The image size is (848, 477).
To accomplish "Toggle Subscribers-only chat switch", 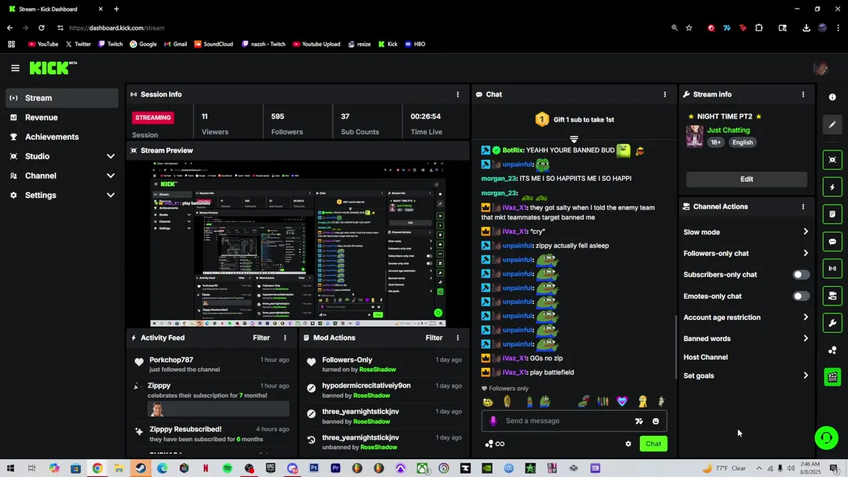I will pyautogui.click(x=801, y=275).
